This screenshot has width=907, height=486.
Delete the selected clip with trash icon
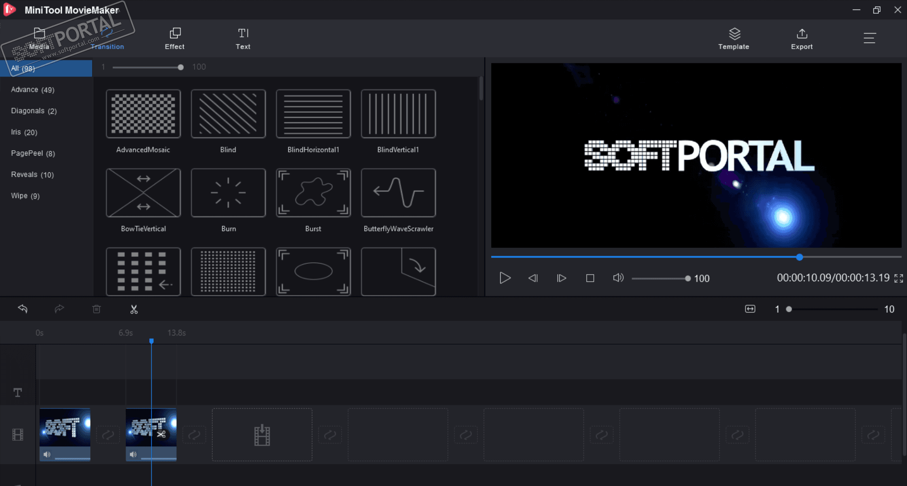click(96, 309)
